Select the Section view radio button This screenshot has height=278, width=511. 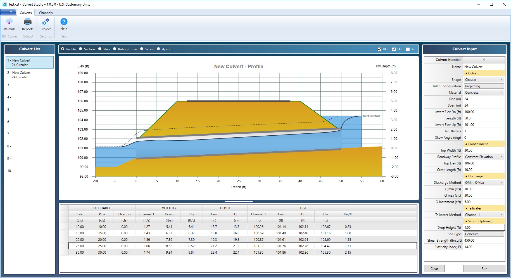coord(80,49)
